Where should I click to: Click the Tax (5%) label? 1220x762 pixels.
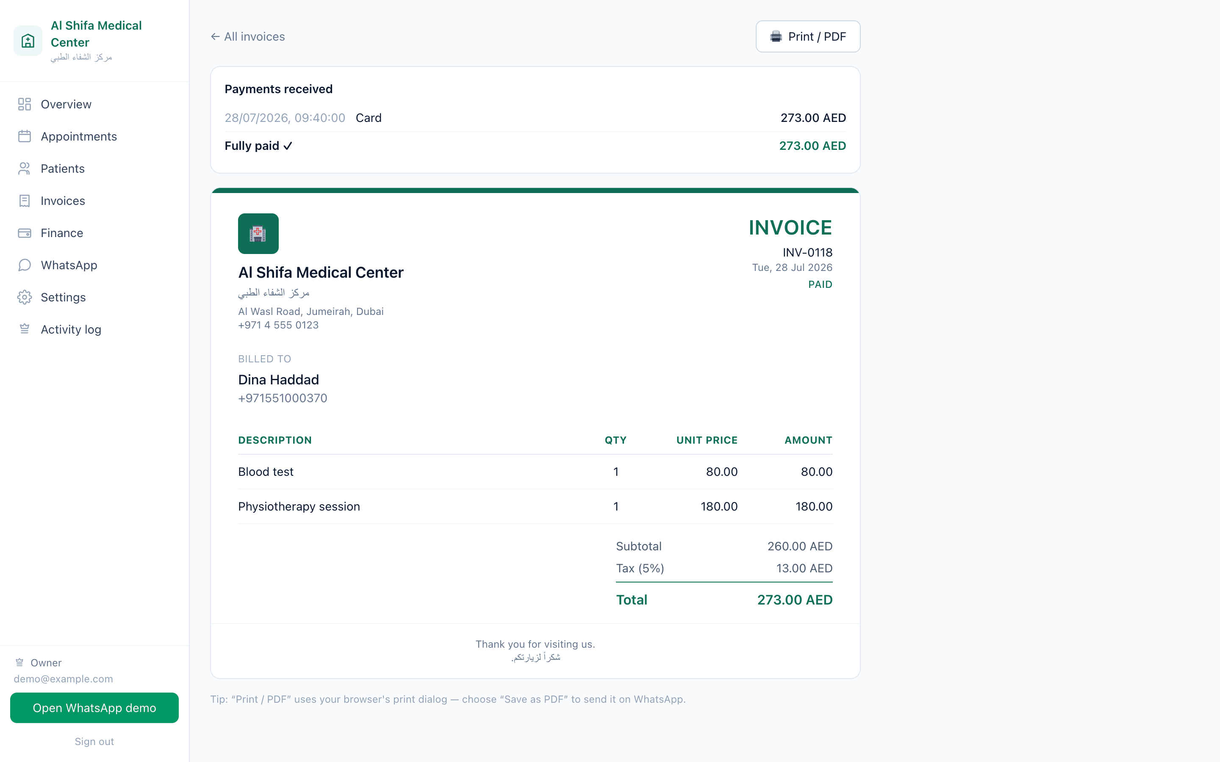click(640, 569)
